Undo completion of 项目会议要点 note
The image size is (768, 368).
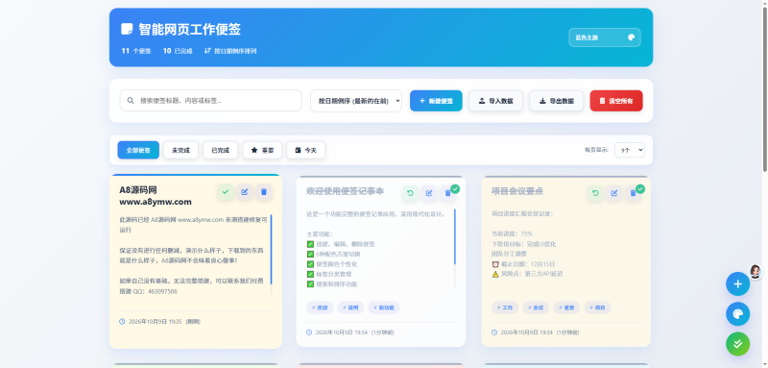pyautogui.click(x=595, y=193)
